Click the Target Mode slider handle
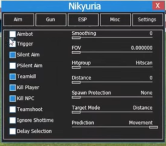Viewport: 166px width, 146px height. click(x=76, y=112)
